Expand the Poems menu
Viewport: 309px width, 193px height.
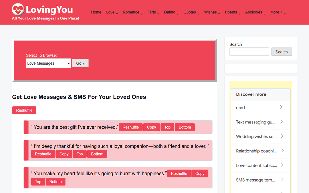pyautogui.click(x=233, y=12)
